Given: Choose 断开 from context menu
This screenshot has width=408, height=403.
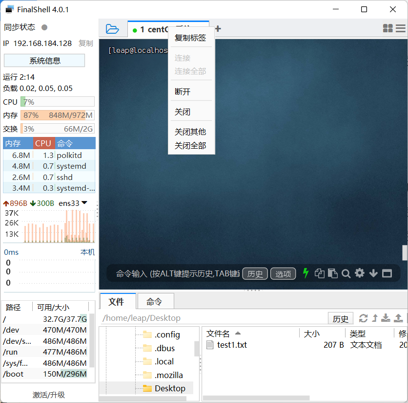Looking at the screenshot, I should tap(190, 92).
